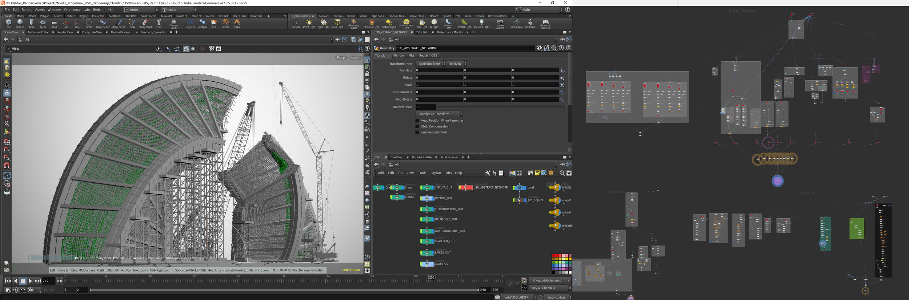This screenshot has height=300, width=909.
Task: Select the L-System tool
Action: tap(189, 24)
